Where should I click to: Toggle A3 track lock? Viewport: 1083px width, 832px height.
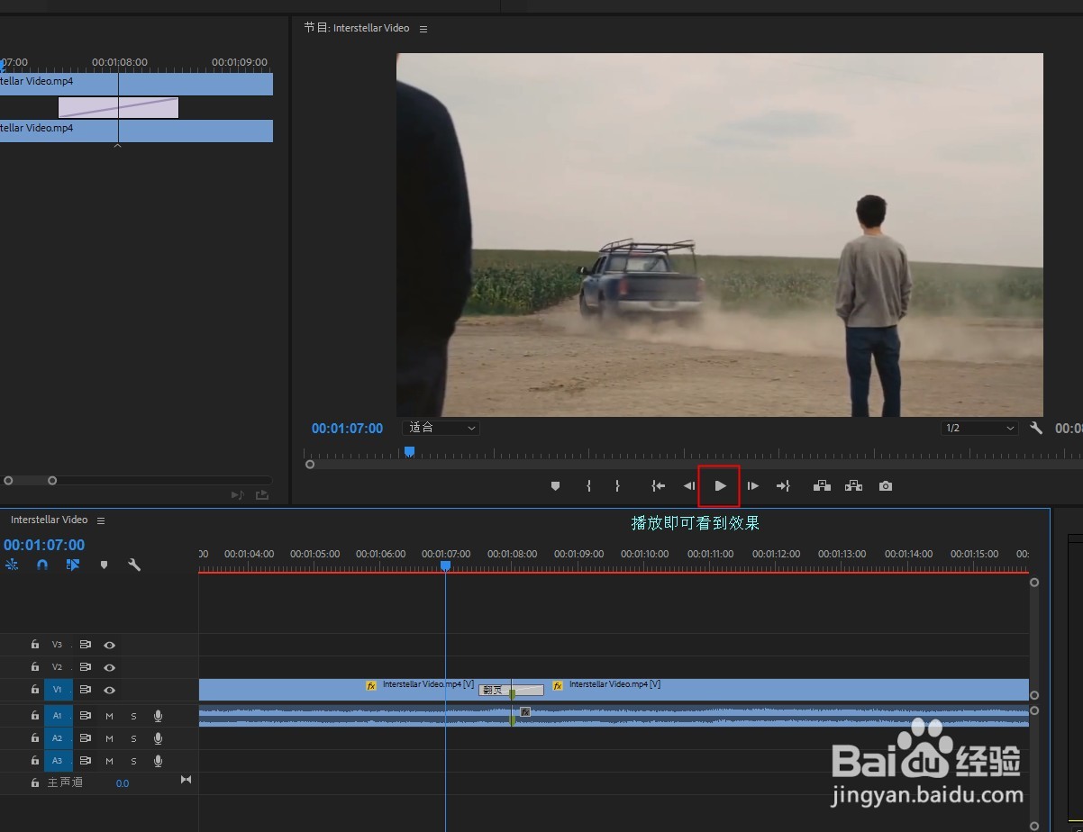click(35, 761)
